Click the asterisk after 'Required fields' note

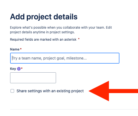tap(79, 39)
